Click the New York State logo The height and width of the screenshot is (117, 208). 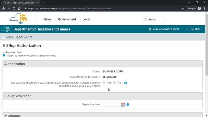point(19,19)
